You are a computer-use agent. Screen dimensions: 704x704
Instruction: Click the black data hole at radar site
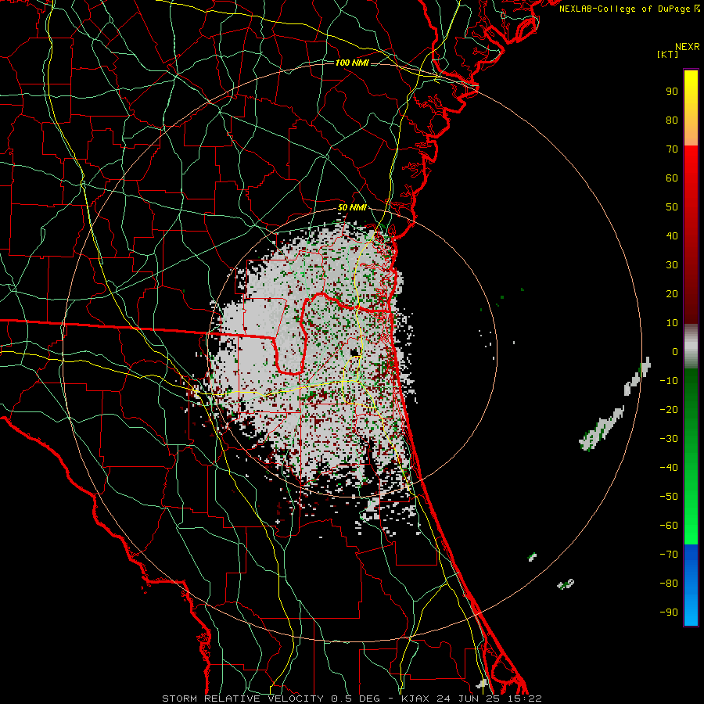[x=354, y=351]
